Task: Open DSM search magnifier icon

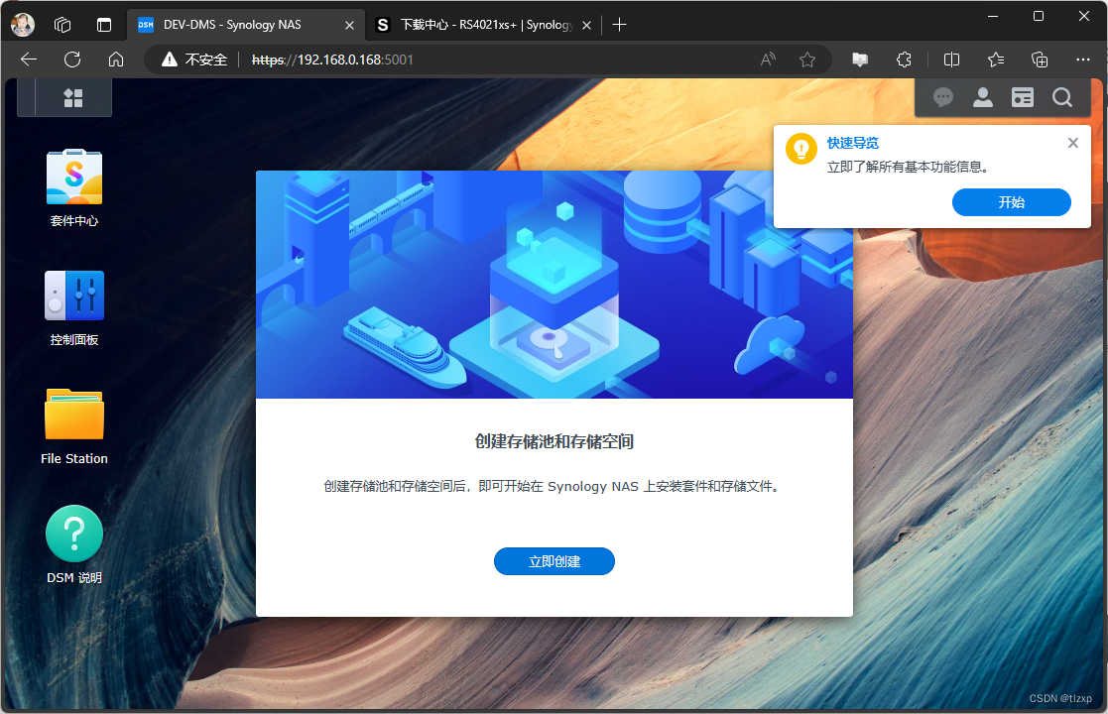Action: pos(1061,97)
